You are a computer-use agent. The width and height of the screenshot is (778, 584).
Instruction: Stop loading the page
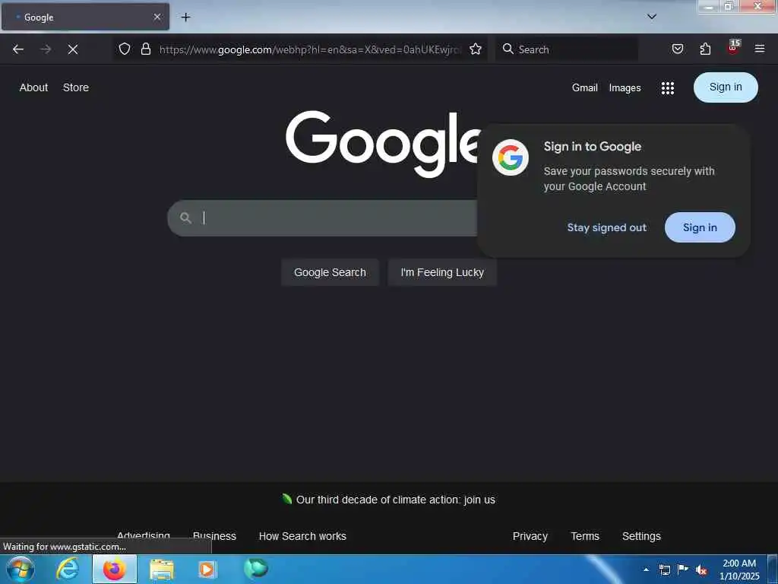[x=73, y=49]
